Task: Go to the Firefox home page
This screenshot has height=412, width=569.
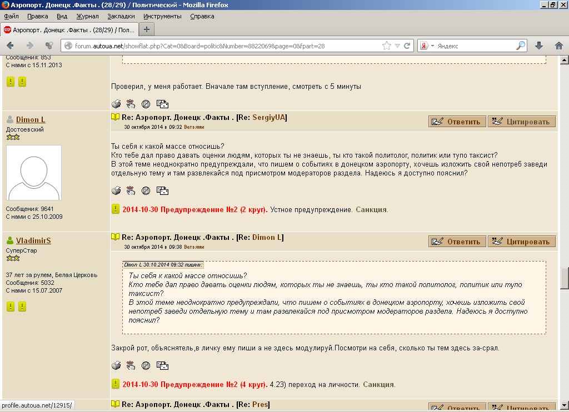Action: click(x=558, y=46)
